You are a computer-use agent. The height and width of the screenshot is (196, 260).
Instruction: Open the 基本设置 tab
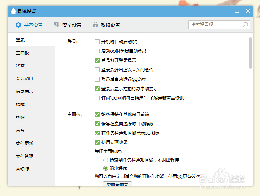[x=29, y=25]
